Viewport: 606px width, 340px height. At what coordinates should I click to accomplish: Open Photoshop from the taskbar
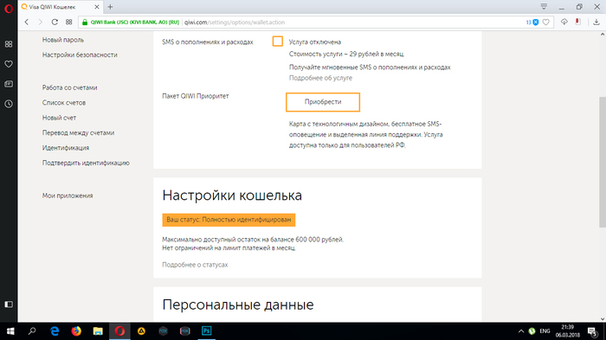coord(206,330)
